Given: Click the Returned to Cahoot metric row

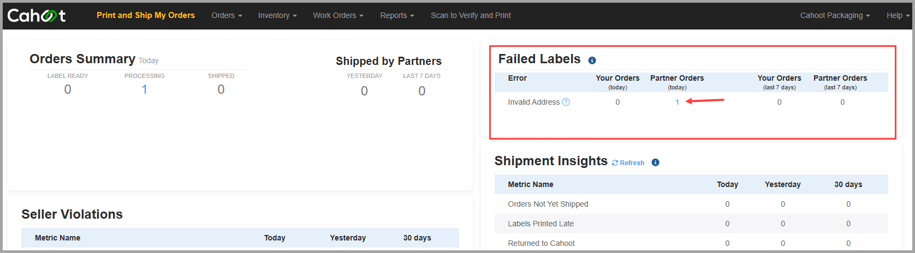Looking at the screenshot, I should [691, 243].
